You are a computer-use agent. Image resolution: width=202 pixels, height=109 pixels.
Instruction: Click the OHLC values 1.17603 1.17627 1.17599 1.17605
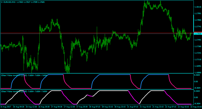[31, 2]
